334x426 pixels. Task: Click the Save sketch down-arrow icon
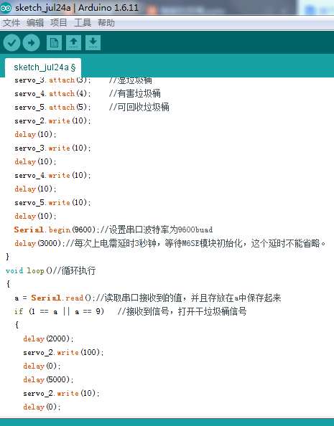pyautogui.click(x=93, y=42)
